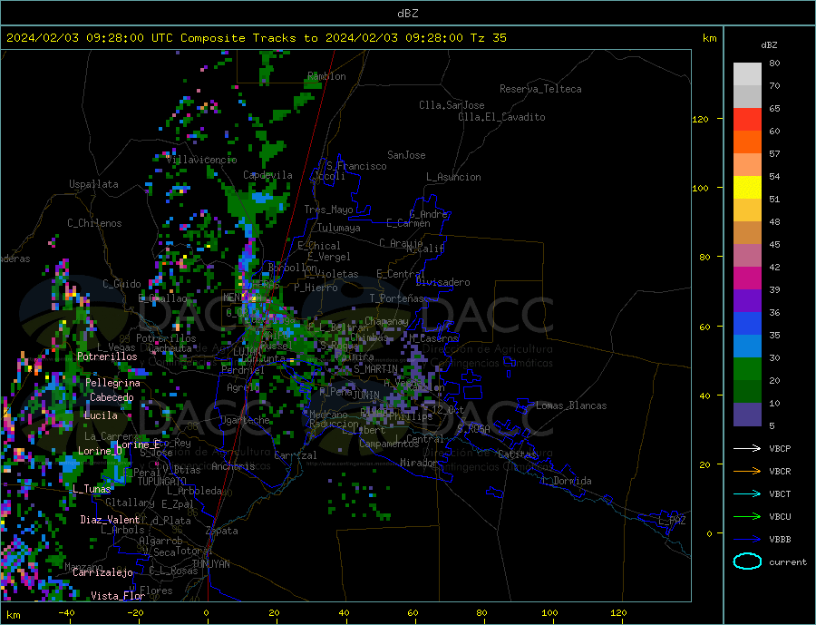Click the 100 tick on the right axis
The width and height of the screenshot is (816, 625).
tap(701, 188)
